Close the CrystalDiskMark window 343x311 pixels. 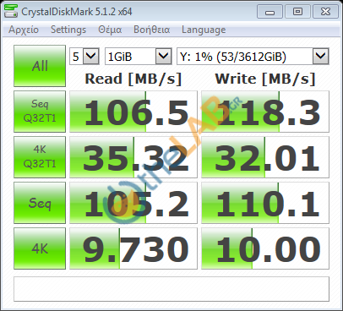pyautogui.click(x=325, y=12)
